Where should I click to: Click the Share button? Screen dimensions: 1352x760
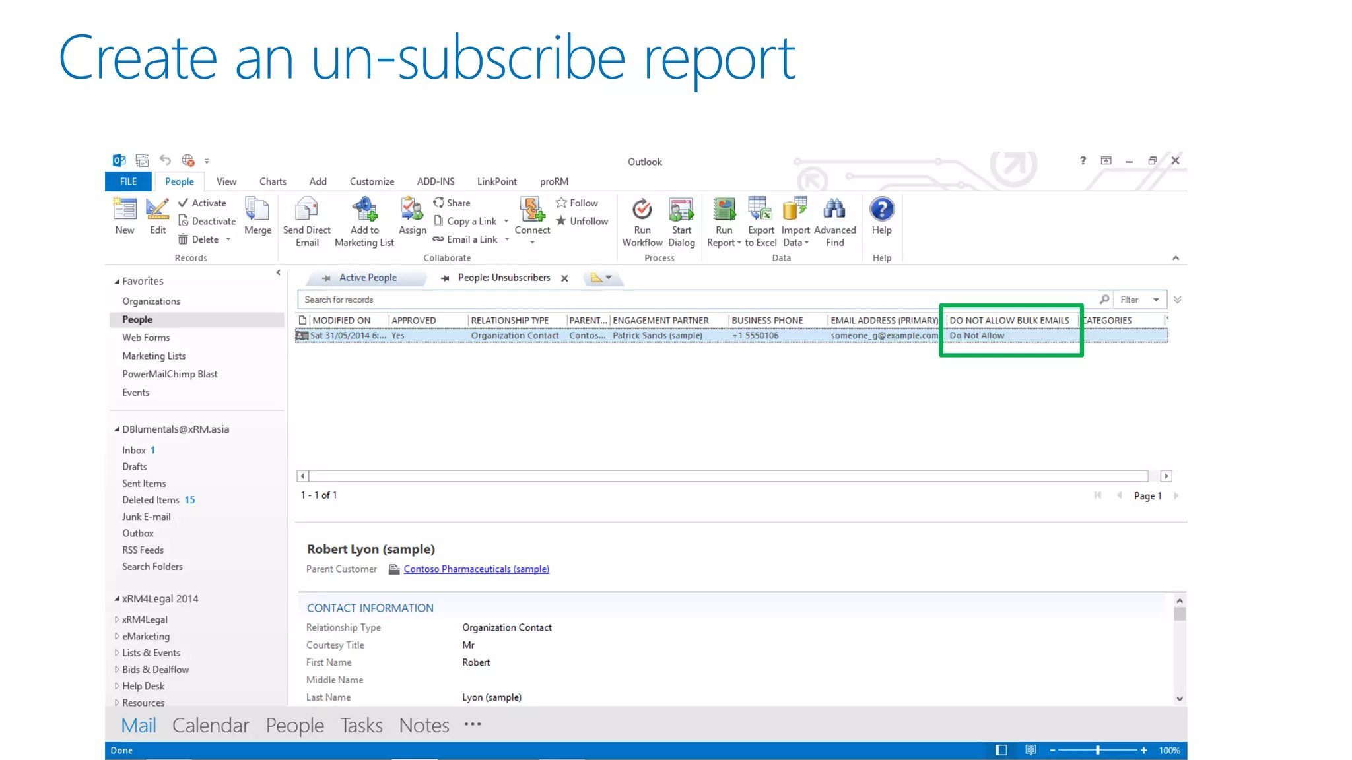click(x=452, y=203)
